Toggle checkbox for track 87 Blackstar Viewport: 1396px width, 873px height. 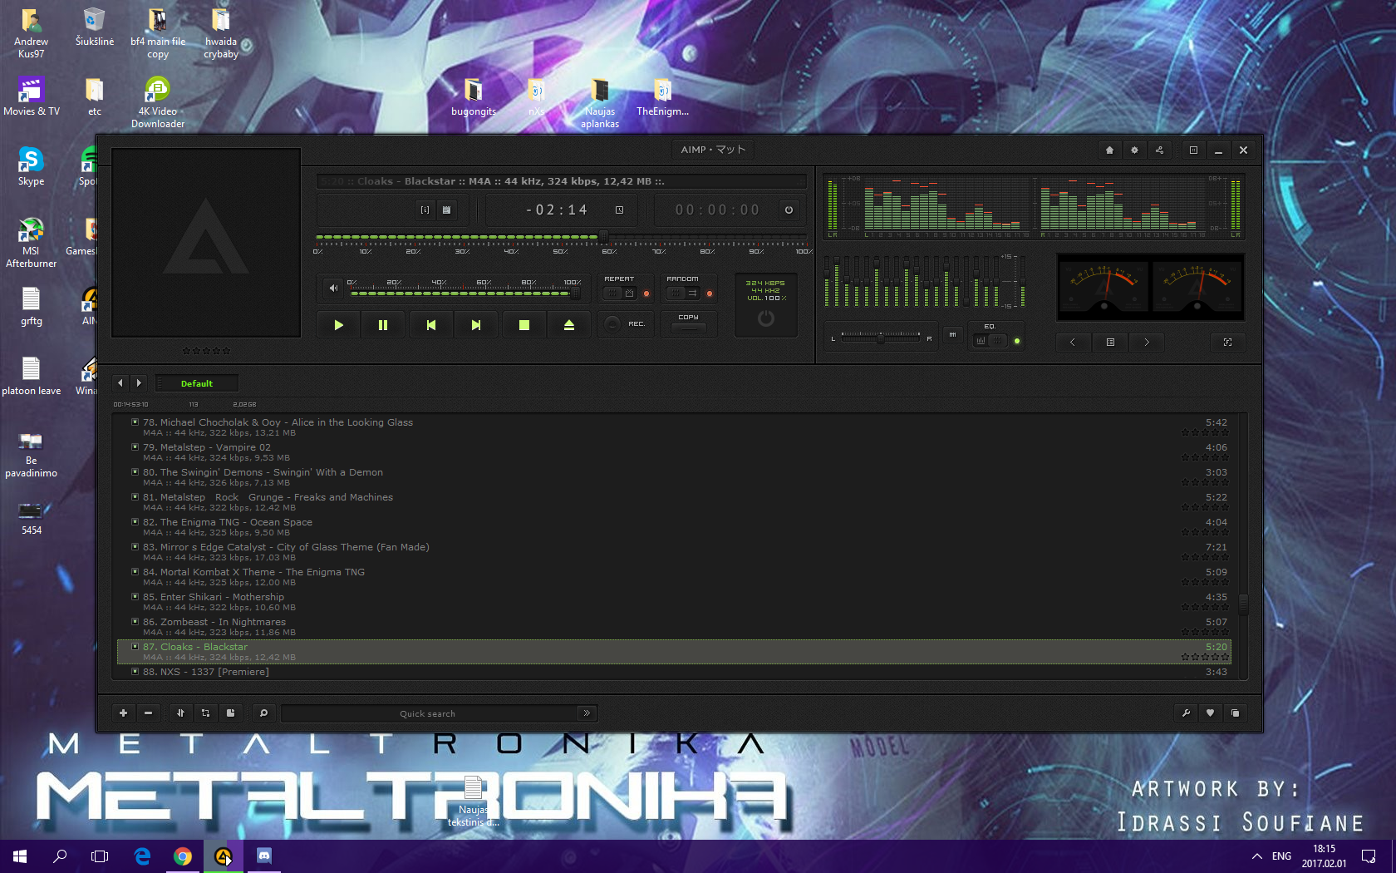[135, 647]
